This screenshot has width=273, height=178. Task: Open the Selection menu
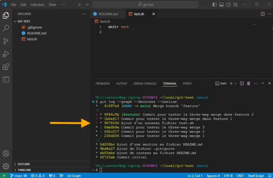click(x=37, y=5)
